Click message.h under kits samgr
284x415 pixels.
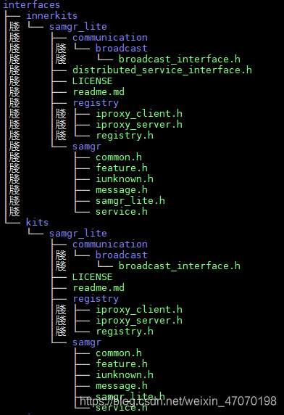(122, 386)
